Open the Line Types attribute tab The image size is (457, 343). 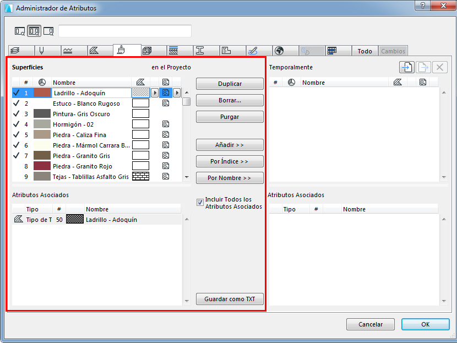[74, 51]
